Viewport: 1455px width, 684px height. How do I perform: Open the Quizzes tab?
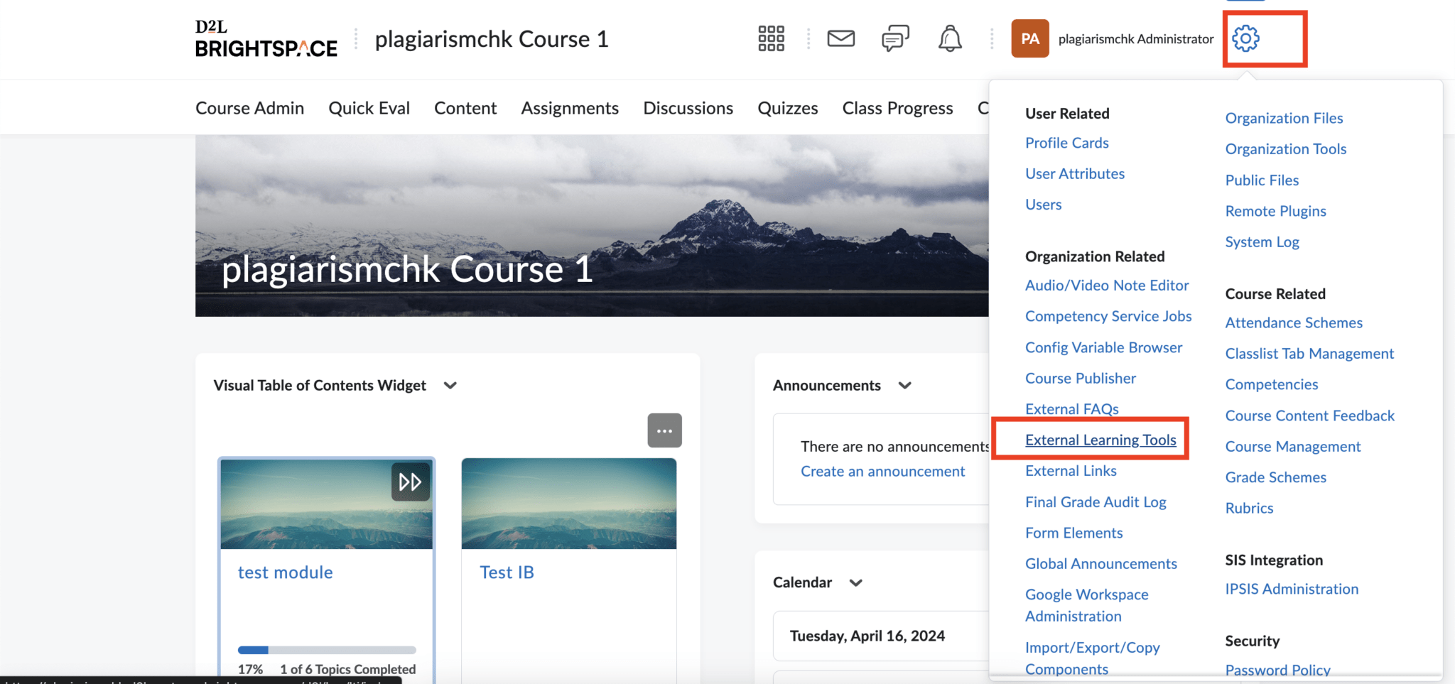(787, 107)
